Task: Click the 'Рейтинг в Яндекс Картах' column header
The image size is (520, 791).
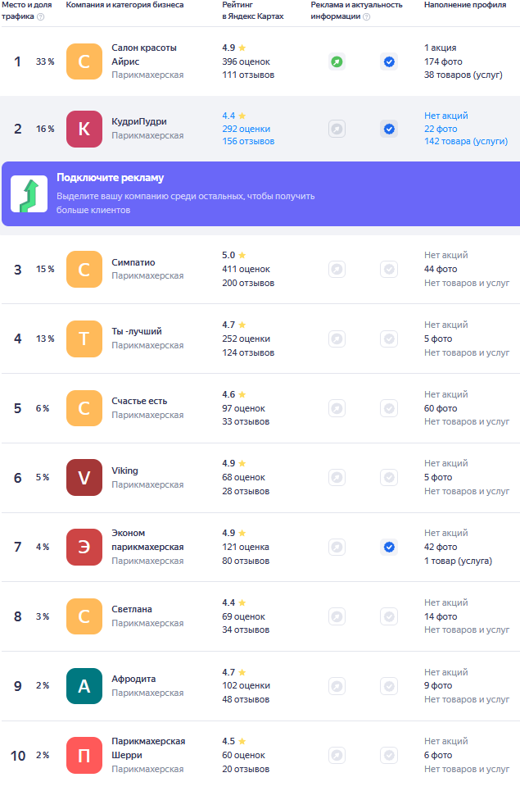Action: [252, 11]
